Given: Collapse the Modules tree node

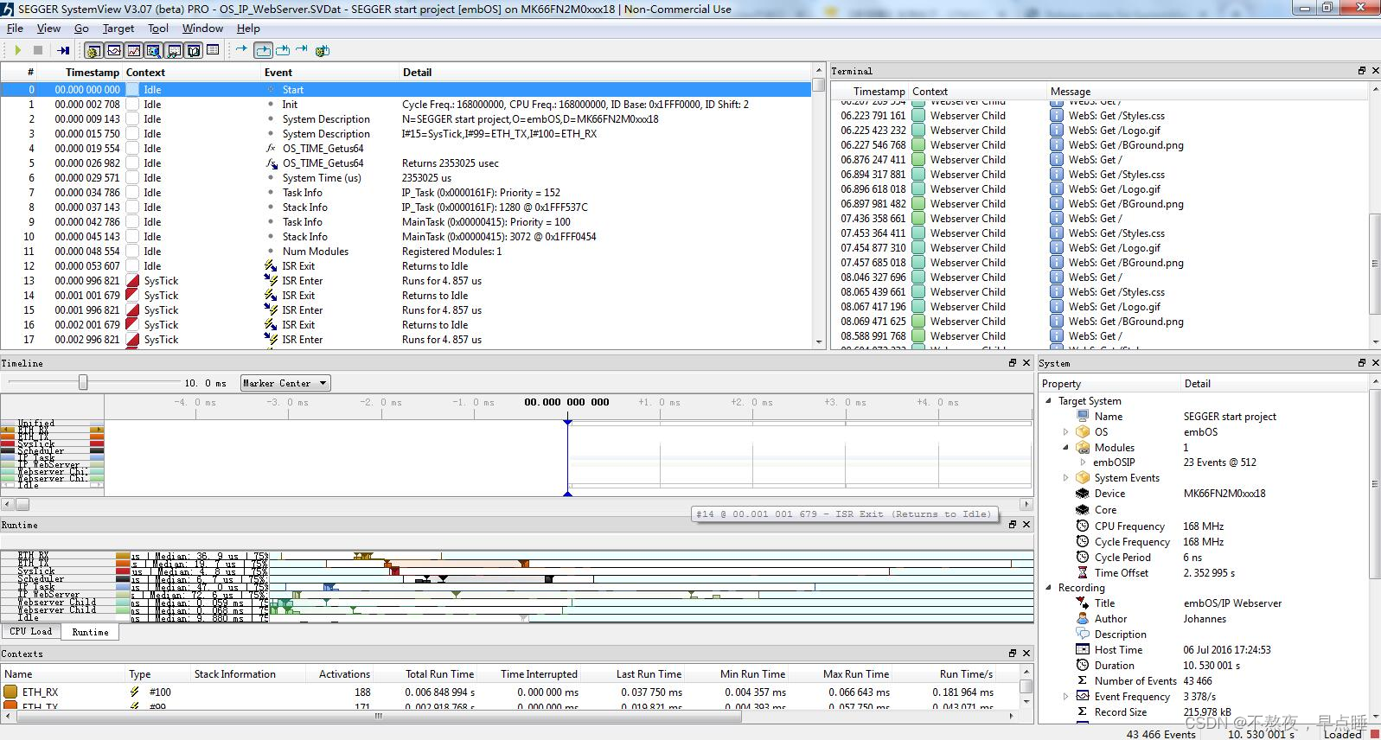Looking at the screenshot, I should coord(1065,448).
